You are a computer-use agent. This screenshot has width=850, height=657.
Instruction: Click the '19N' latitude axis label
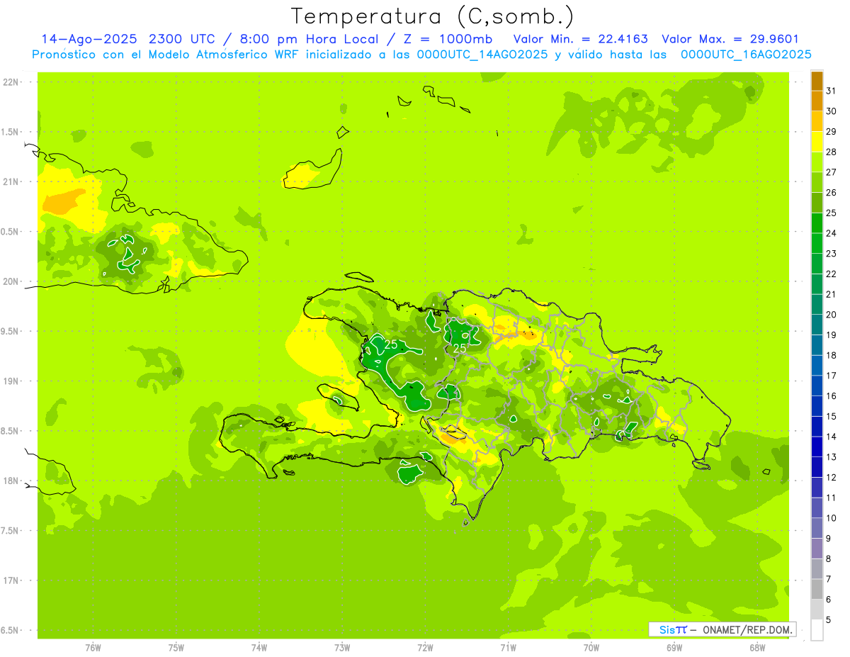click(11, 381)
